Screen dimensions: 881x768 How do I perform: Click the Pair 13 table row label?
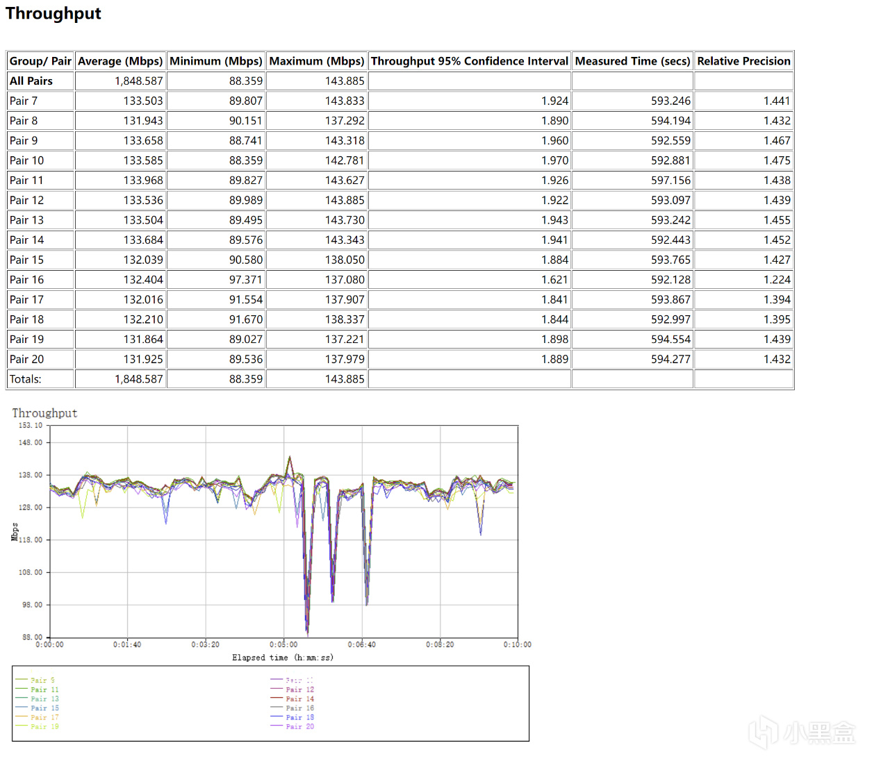(x=26, y=220)
